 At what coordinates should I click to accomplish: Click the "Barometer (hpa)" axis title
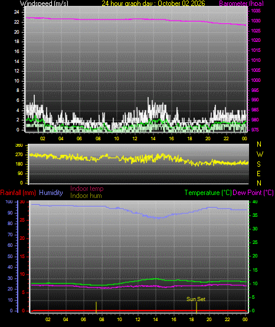(241, 4)
